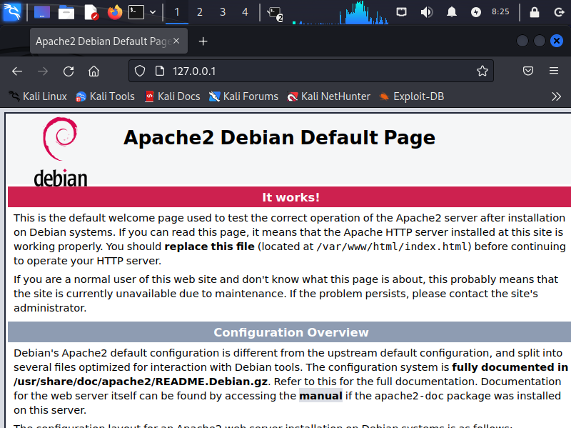The width and height of the screenshot is (571, 428).
Task: Launch Firefox from the top panel
Action: pyautogui.click(x=115, y=12)
